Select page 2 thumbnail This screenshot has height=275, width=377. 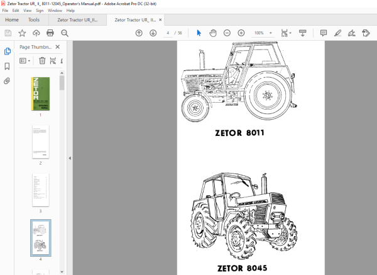(x=40, y=142)
